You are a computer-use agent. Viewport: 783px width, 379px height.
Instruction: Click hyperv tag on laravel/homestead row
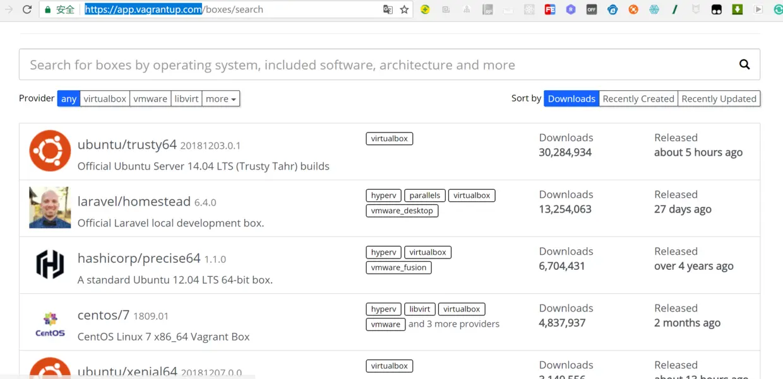383,195
